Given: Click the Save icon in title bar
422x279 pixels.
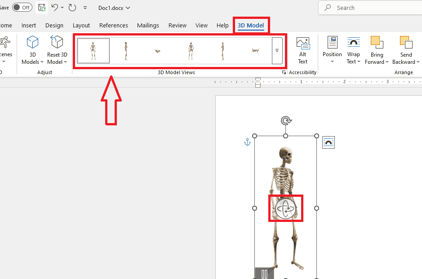Looking at the screenshot, I should (x=42, y=8).
